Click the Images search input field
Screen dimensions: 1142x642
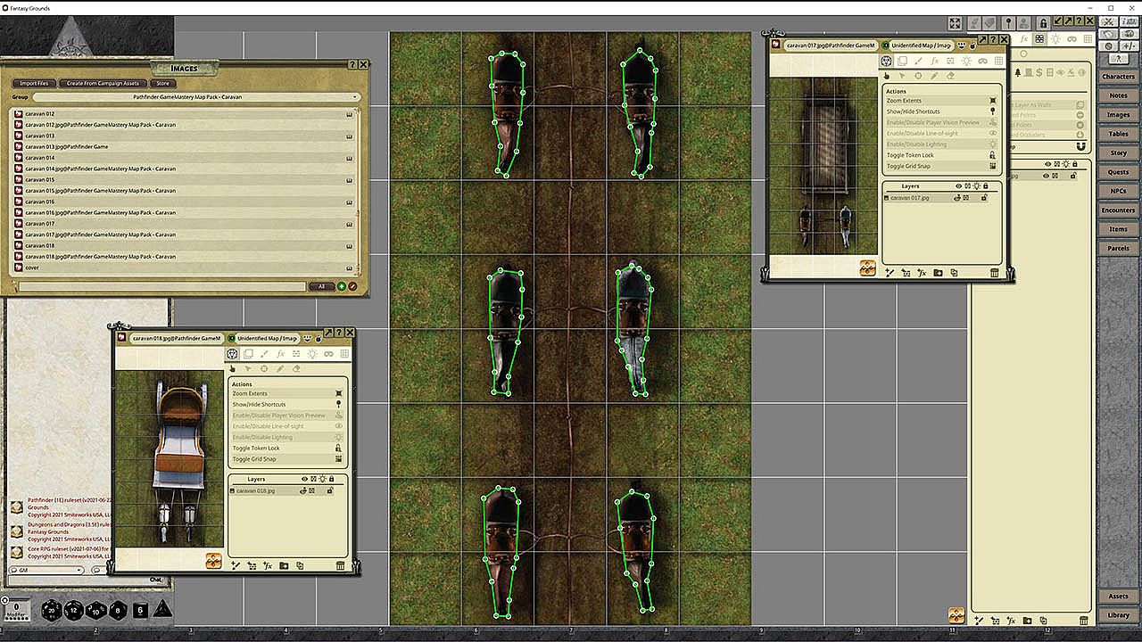pos(161,286)
